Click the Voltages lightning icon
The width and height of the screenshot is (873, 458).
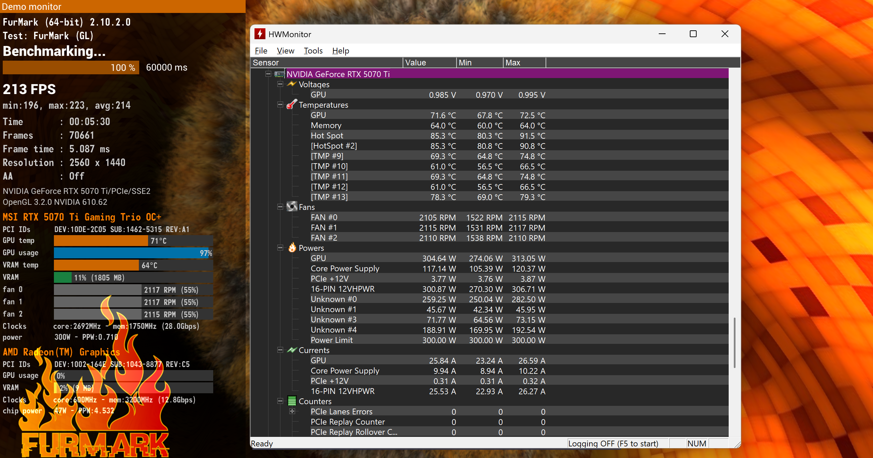point(291,84)
